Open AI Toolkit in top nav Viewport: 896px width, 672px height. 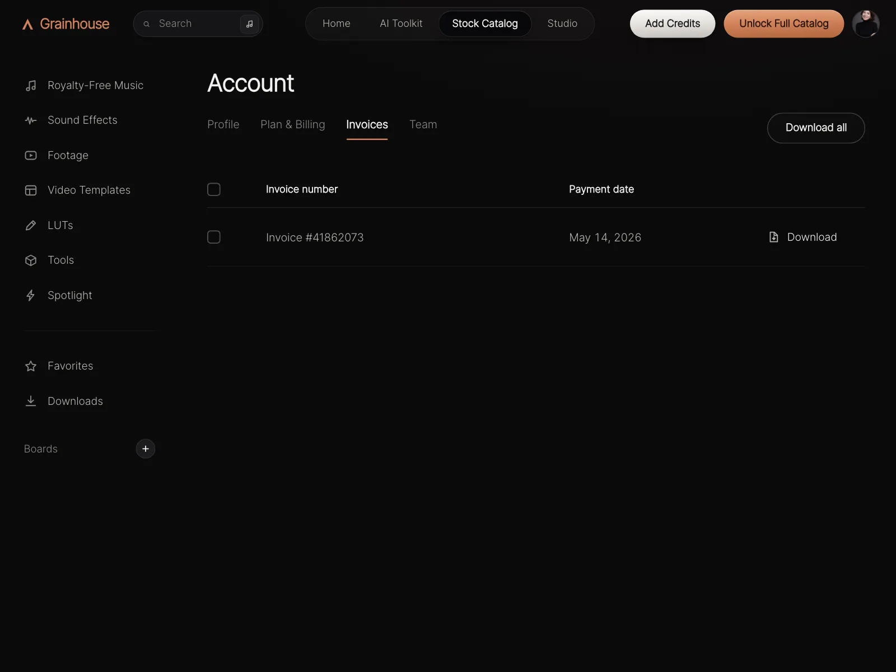pyautogui.click(x=401, y=24)
